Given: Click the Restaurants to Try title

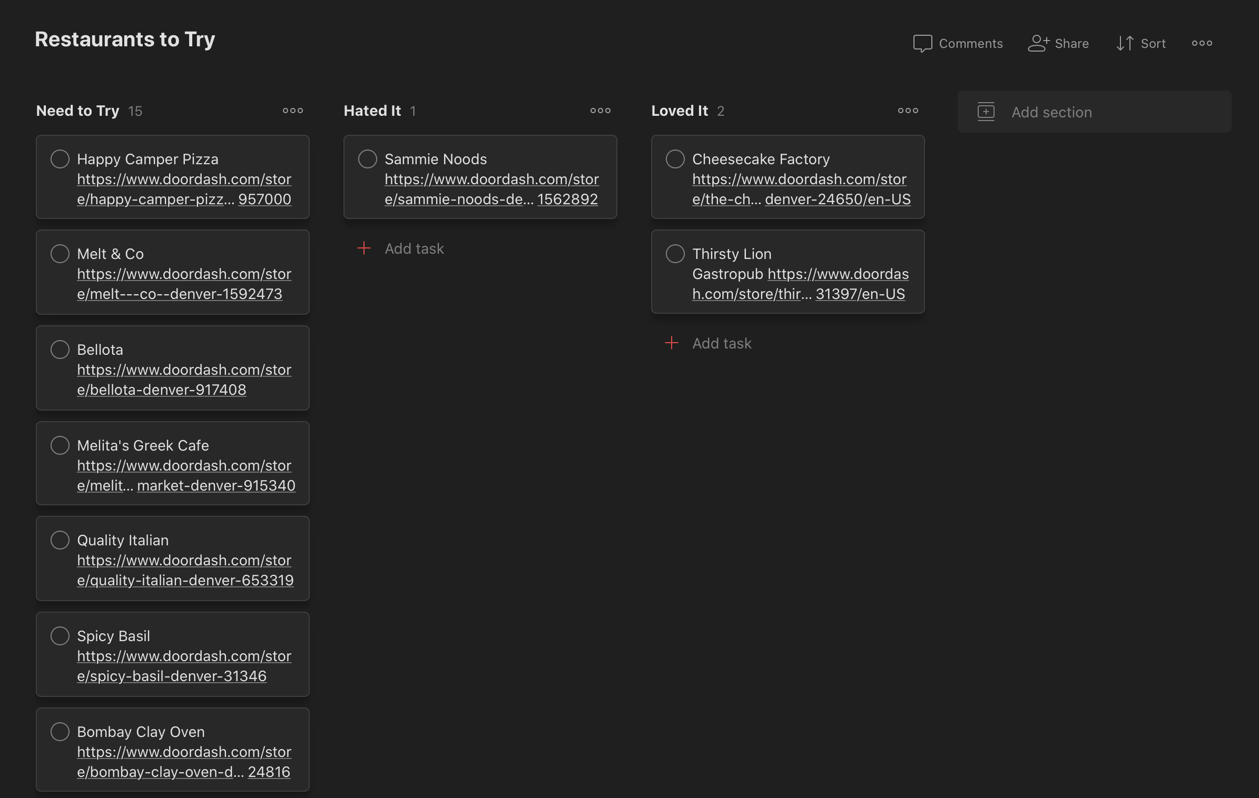Looking at the screenshot, I should [x=125, y=39].
